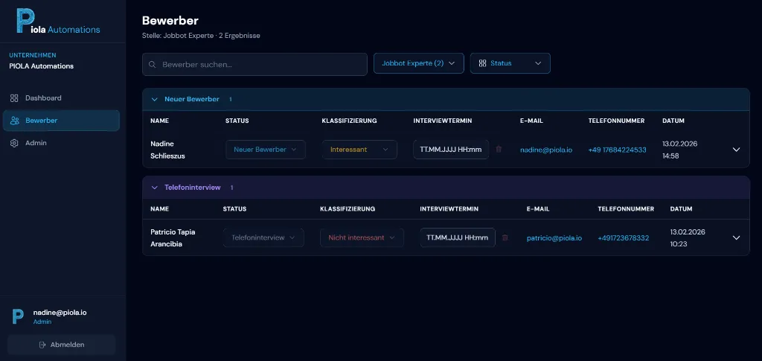Image resolution: width=762 pixels, height=361 pixels.
Task: Collapse the Neuer Bewerber group
Action: [155, 99]
